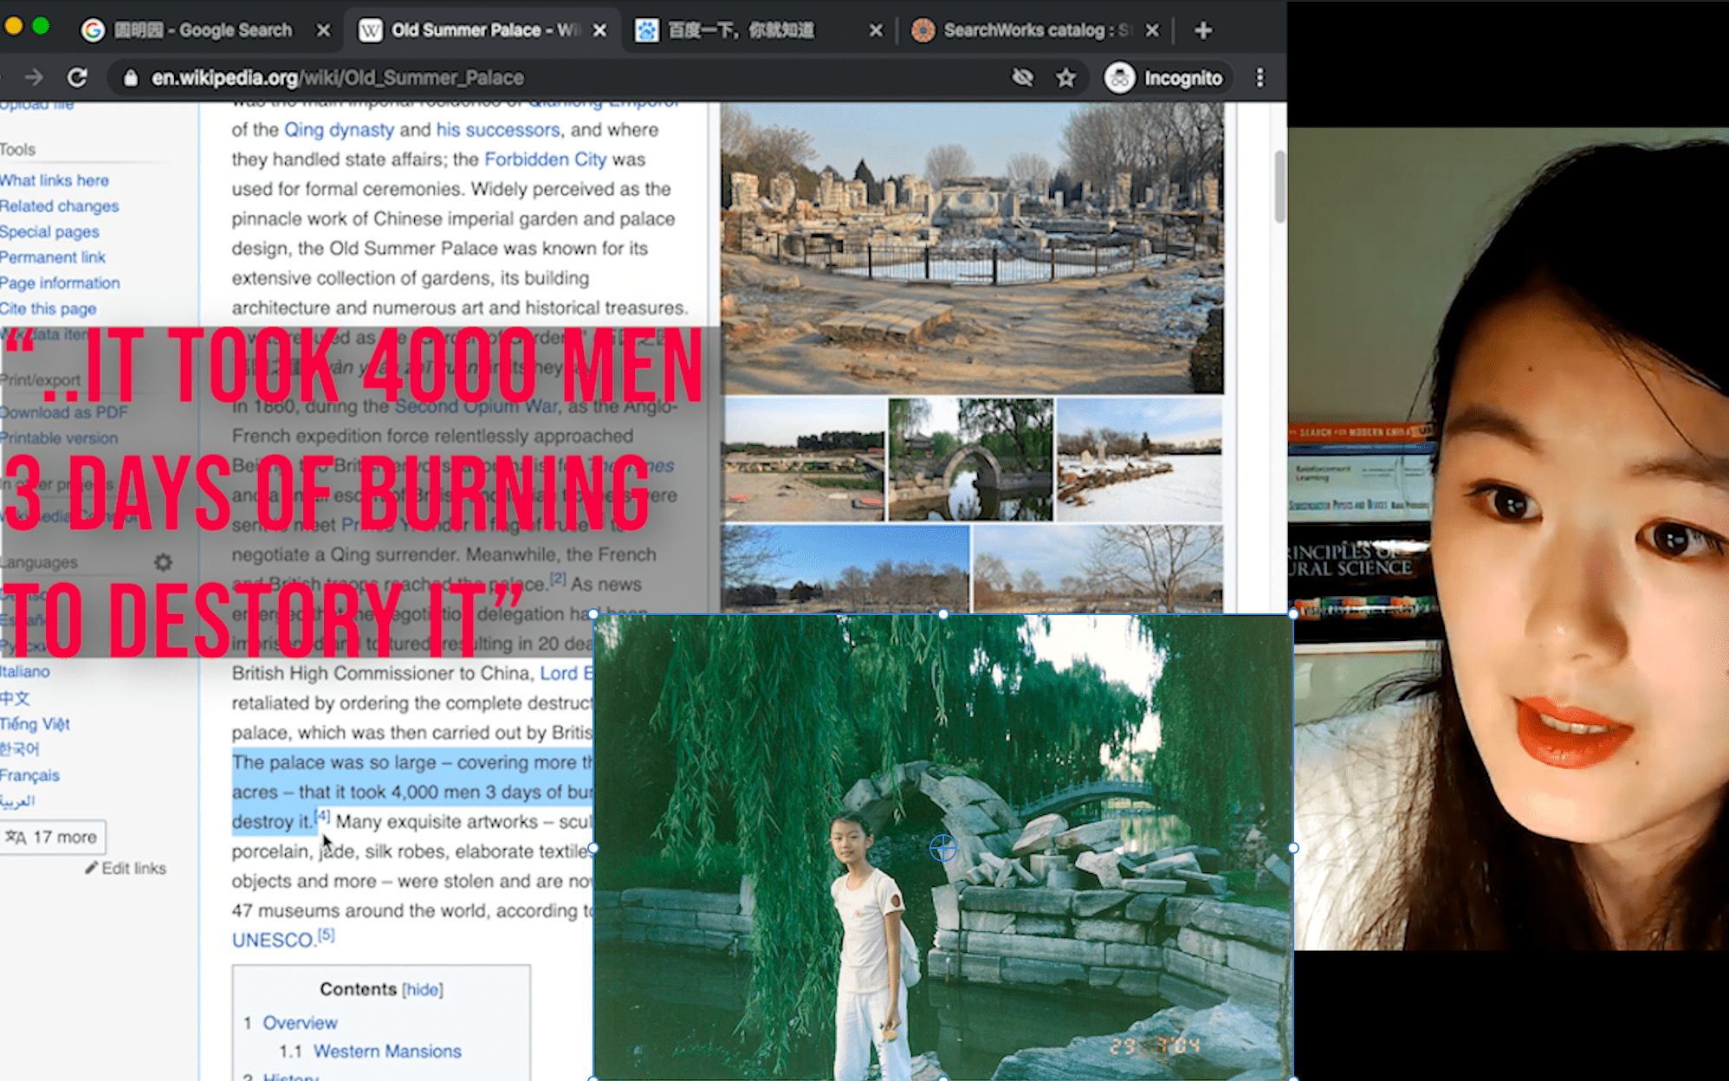This screenshot has height=1081, width=1729.
Task: Open the large ruins photo at top
Action: coord(972,248)
